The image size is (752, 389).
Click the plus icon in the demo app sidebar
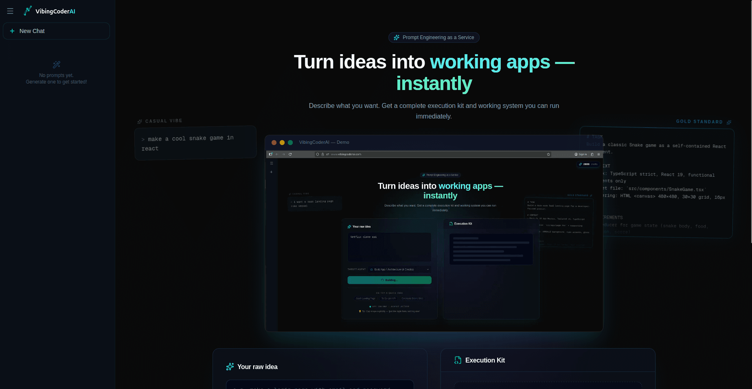(272, 172)
